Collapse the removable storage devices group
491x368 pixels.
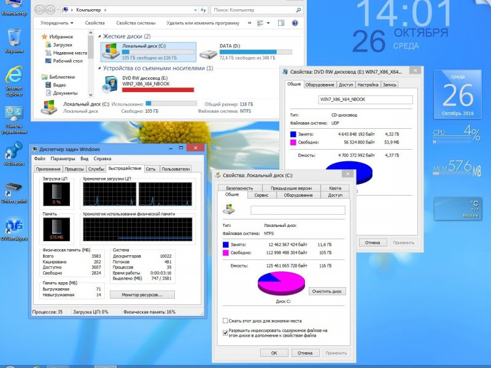tap(99, 68)
